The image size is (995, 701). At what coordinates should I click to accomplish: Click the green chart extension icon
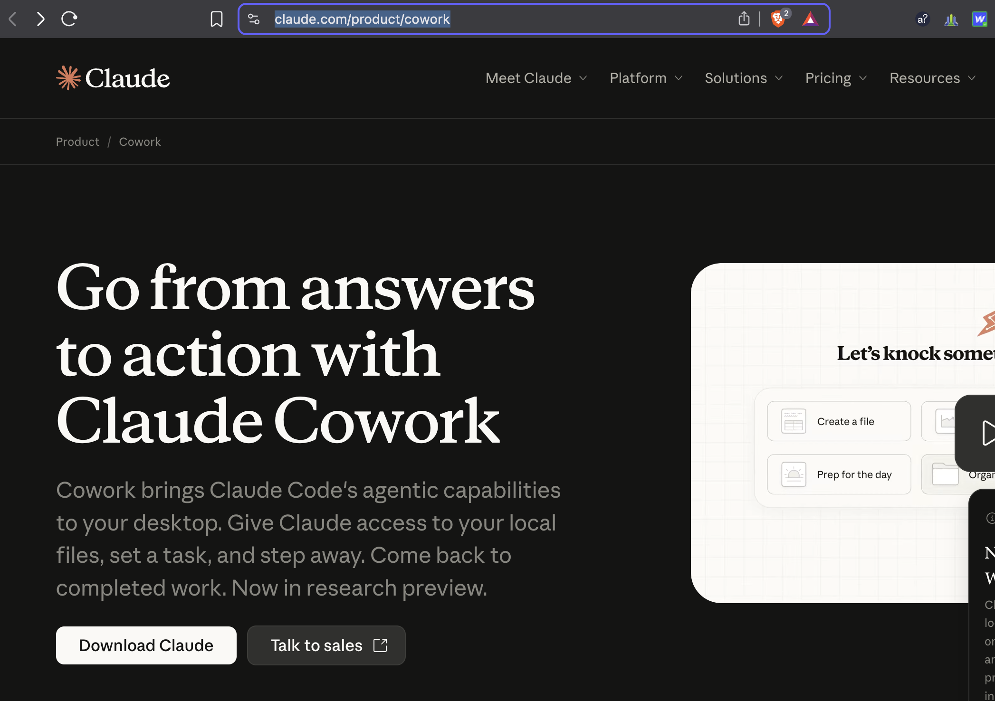[951, 19]
